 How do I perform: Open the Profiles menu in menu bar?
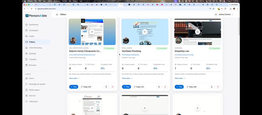[x=64, y=1]
